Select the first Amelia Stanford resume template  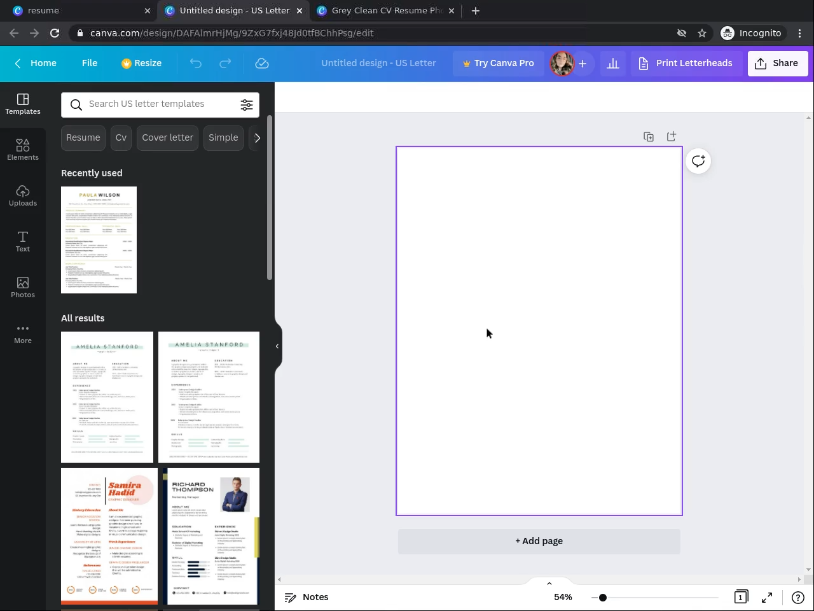pyautogui.click(x=107, y=397)
